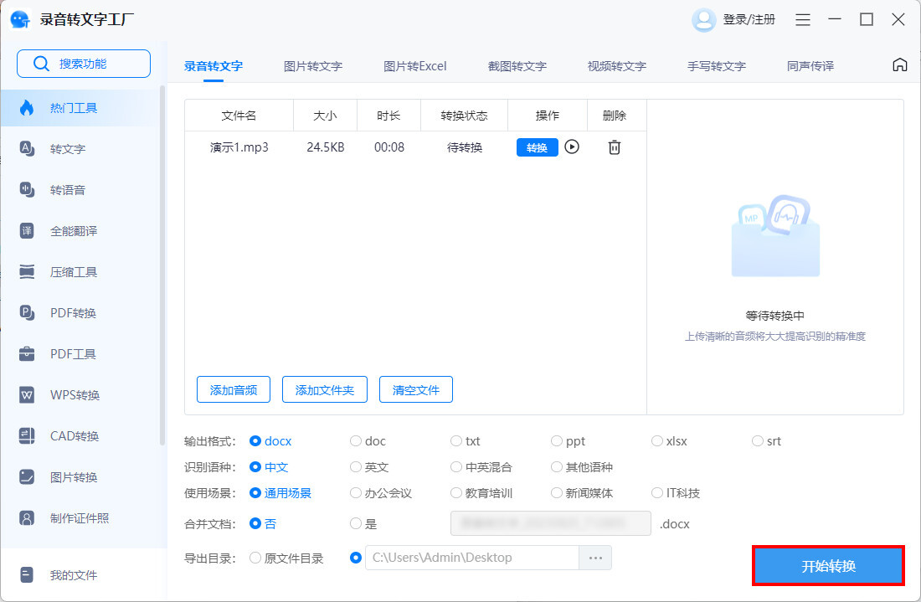Click the sidebar vertical scrollbar
Screen dimensions: 921x602
pyautogui.click(x=162, y=265)
